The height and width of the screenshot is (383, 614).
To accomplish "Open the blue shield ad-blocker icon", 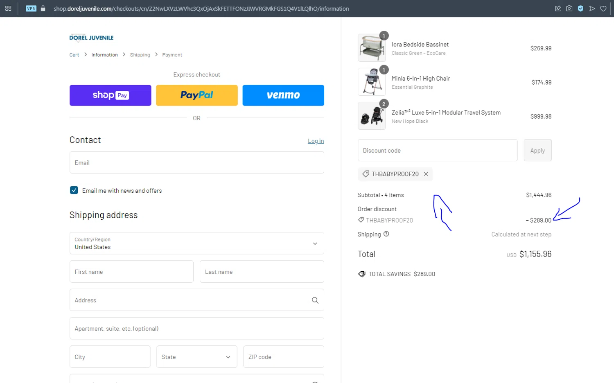I will tap(580, 8).
